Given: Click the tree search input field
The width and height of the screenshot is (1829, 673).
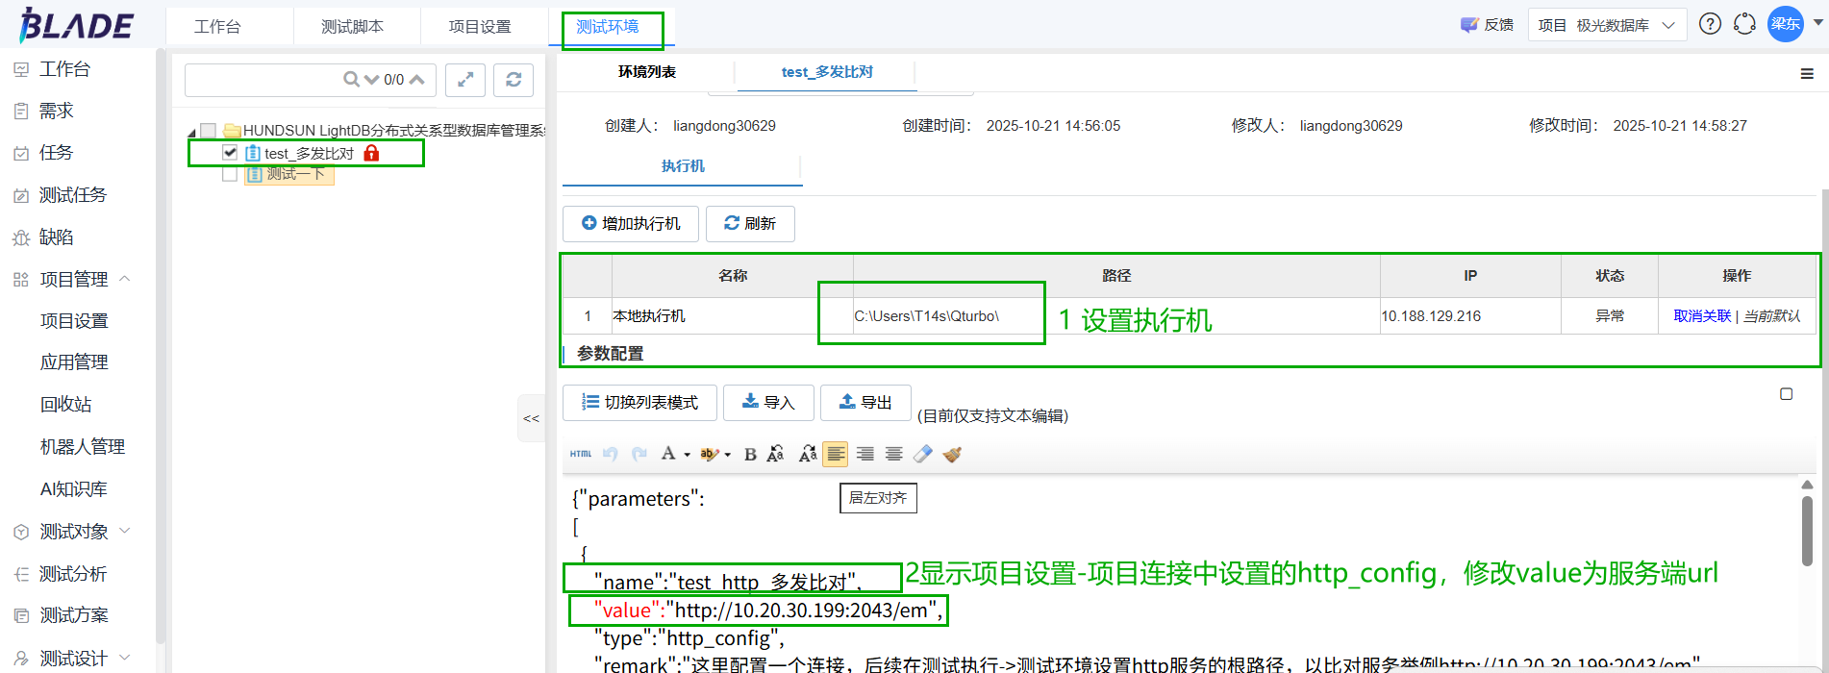Looking at the screenshot, I should 263,80.
